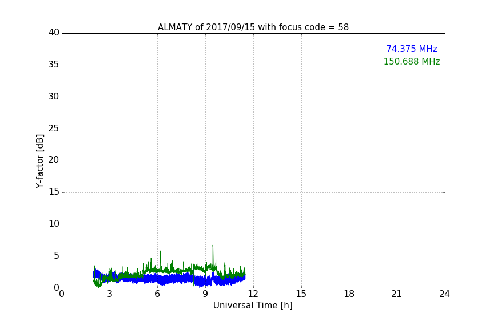
Task: Click the x-axis tick value "6"
Action: pos(157,294)
